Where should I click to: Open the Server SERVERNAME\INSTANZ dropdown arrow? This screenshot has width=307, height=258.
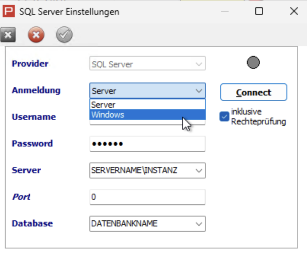pyautogui.click(x=199, y=170)
